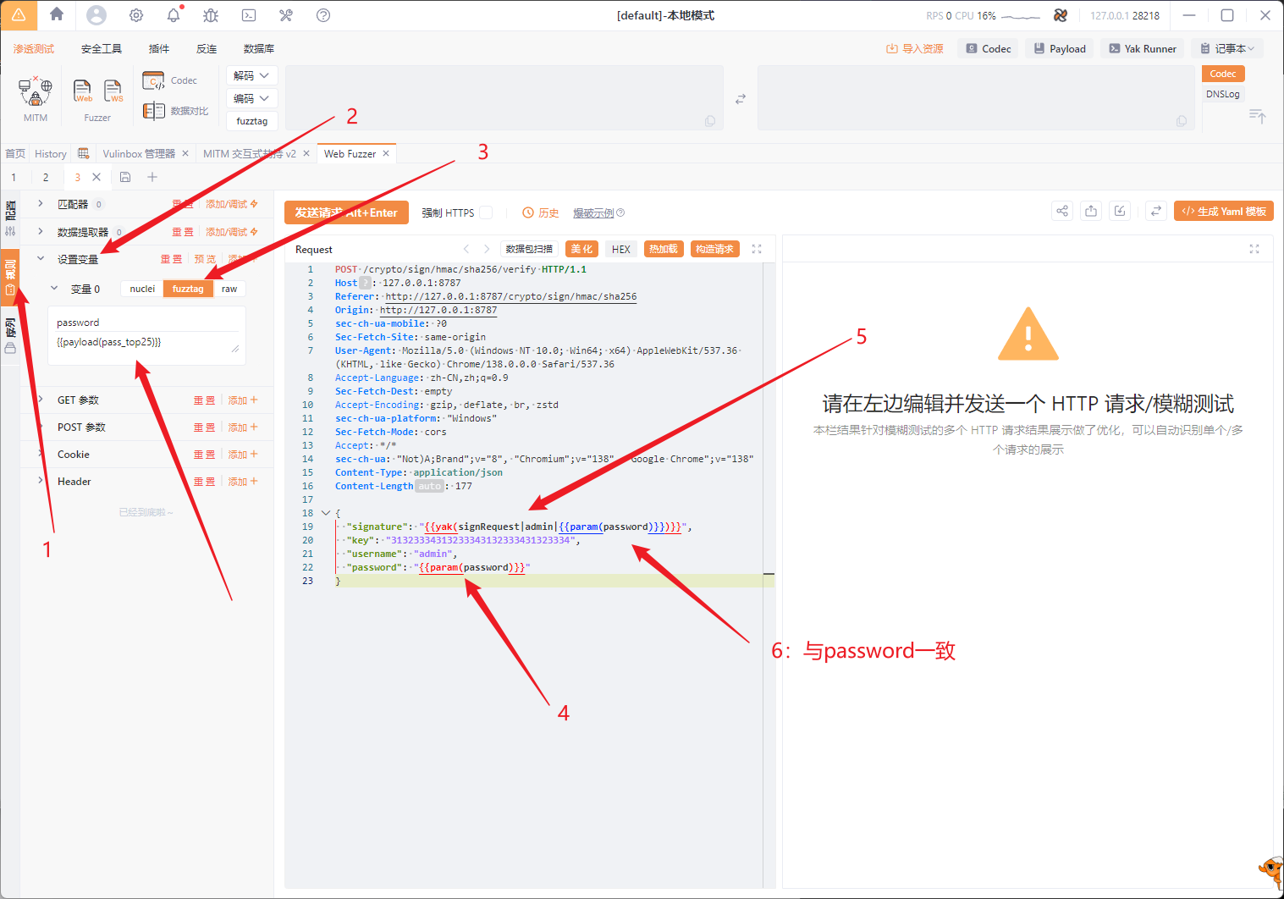Click the password variable value field
The image size is (1284, 899).
(x=146, y=343)
